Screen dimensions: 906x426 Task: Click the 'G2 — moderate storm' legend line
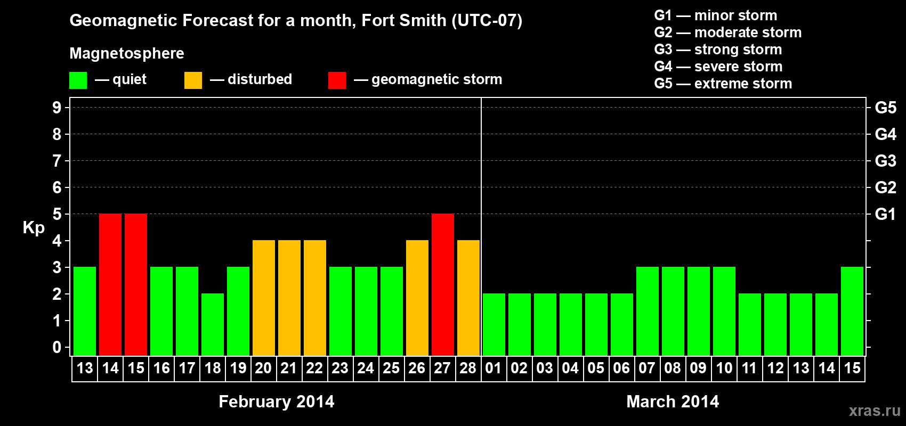[x=728, y=32]
